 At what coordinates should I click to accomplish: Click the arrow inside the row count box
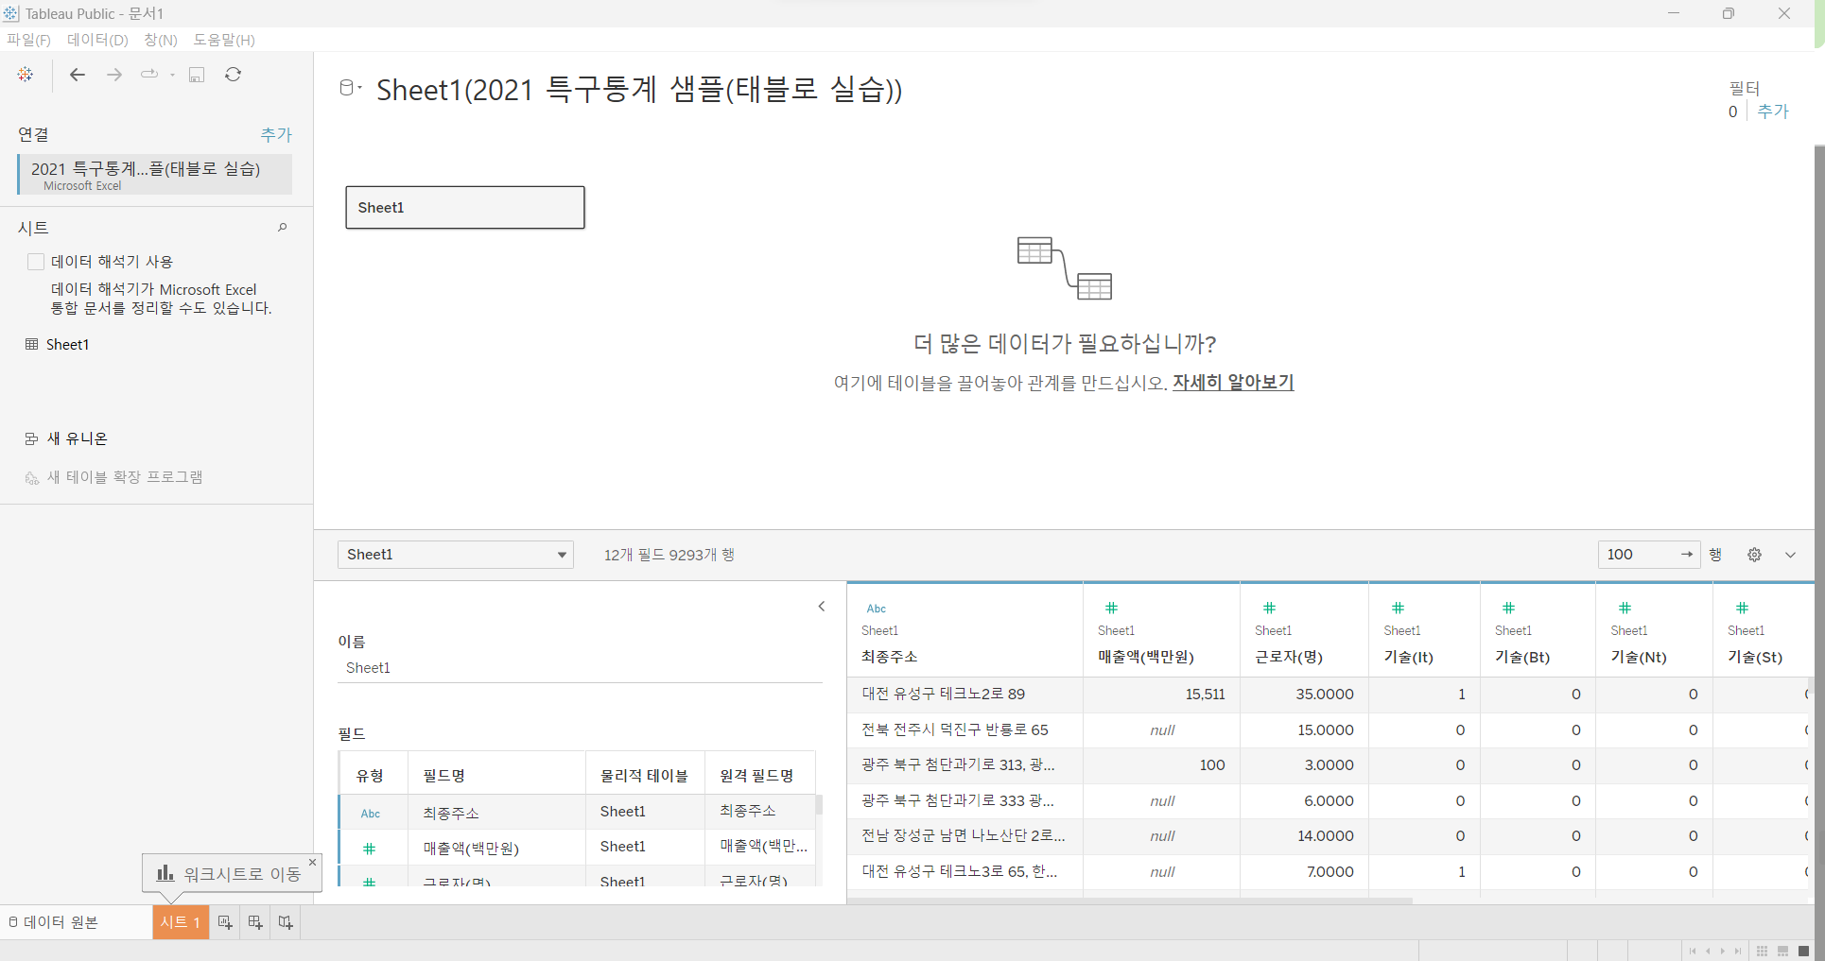(1687, 555)
